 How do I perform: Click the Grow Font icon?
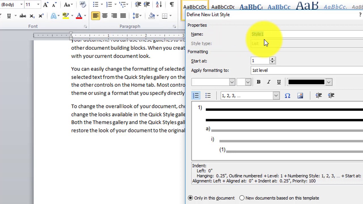coord(45,4)
